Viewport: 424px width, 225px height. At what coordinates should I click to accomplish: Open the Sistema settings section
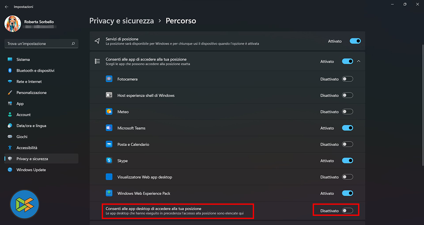41,60
